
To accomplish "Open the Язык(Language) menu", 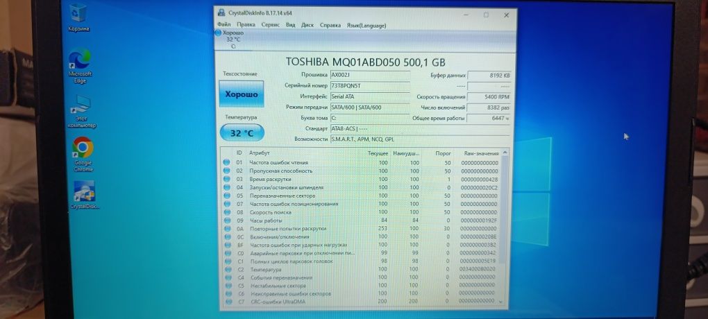I will [x=366, y=26].
